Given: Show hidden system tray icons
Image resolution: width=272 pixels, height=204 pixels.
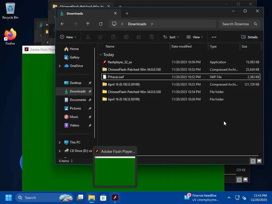Looking at the screenshot, I should click(229, 198).
